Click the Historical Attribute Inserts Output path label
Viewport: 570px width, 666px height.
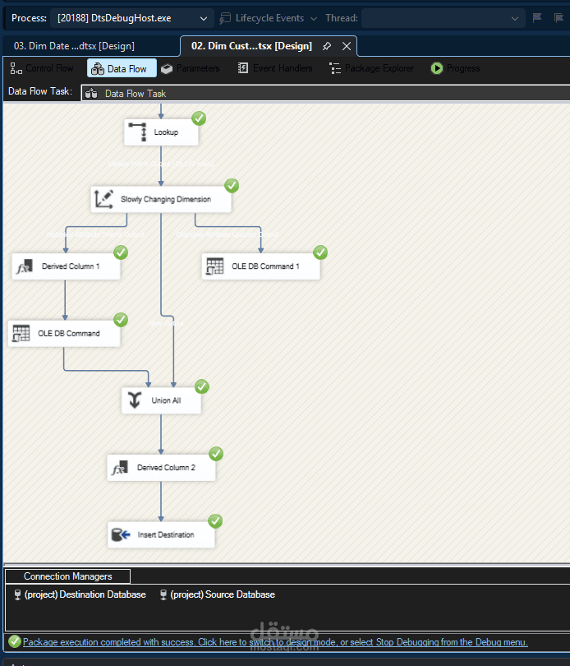pyautogui.click(x=95, y=234)
